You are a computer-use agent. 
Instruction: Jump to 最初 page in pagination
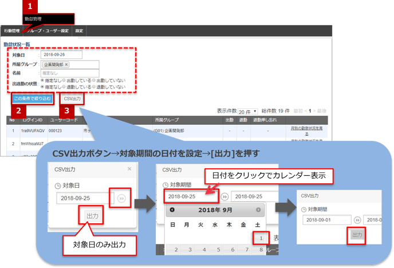298,111
